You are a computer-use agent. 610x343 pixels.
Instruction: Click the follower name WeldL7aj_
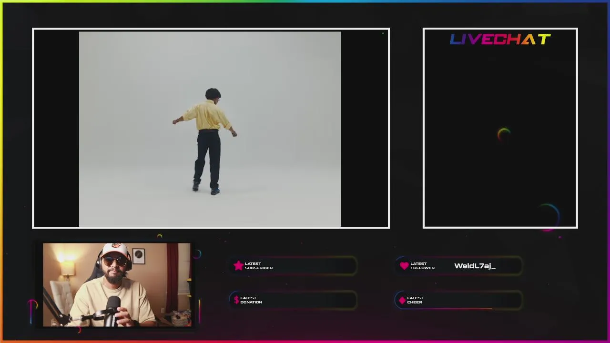(x=475, y=266)
